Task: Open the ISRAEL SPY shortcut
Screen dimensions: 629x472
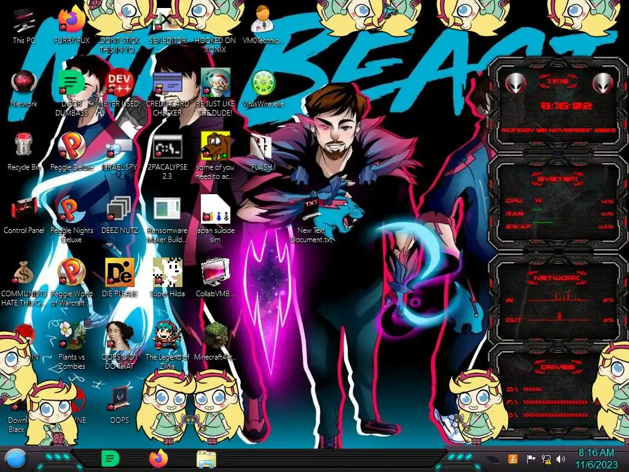Action: [x=119, y=149]
